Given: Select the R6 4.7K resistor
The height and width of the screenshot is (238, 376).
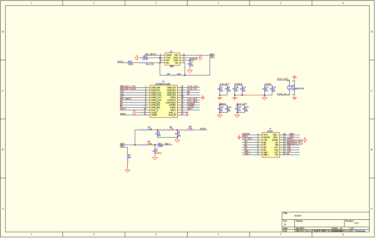Looking at the screenshot, I should point(144,63).
